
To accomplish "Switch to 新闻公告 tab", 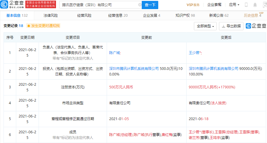I will [x=219, y=16].
